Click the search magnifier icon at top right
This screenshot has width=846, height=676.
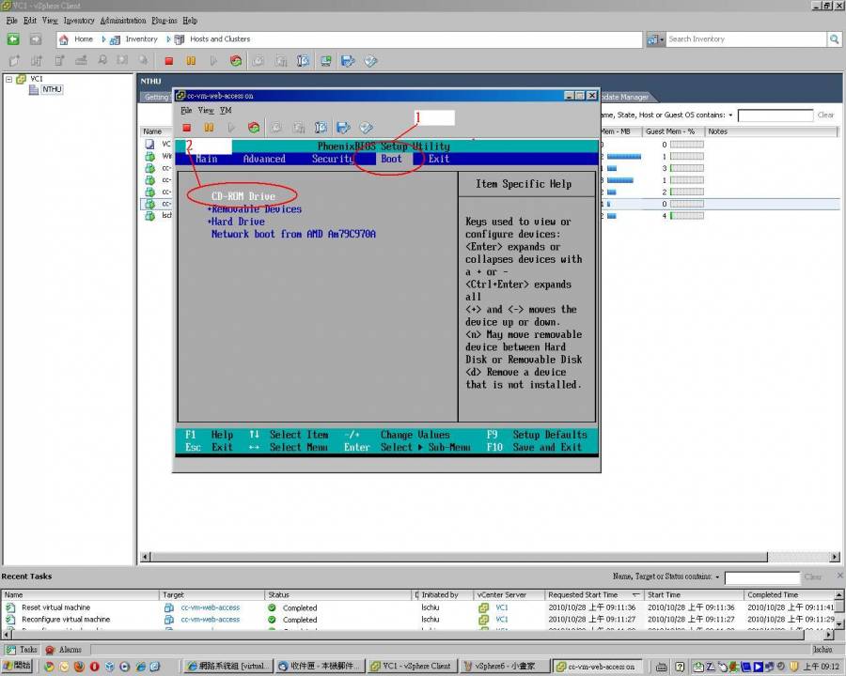pos(833,39)
